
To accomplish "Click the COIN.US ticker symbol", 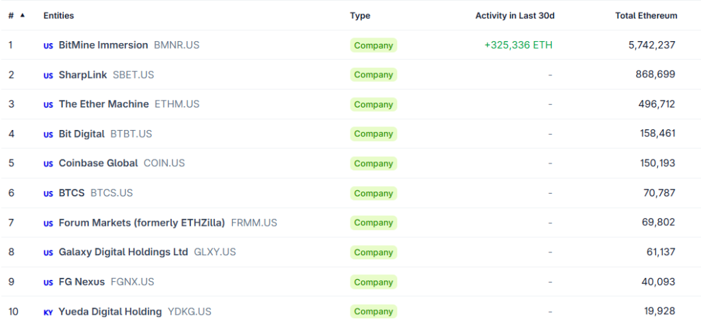I will coord(164,163).
